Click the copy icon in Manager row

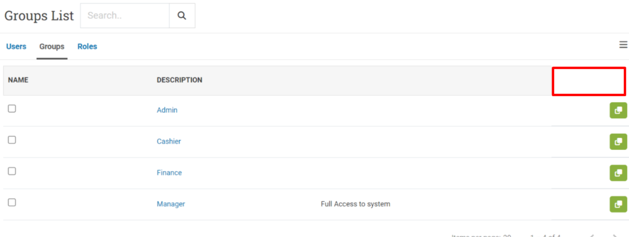click(618, 204)
